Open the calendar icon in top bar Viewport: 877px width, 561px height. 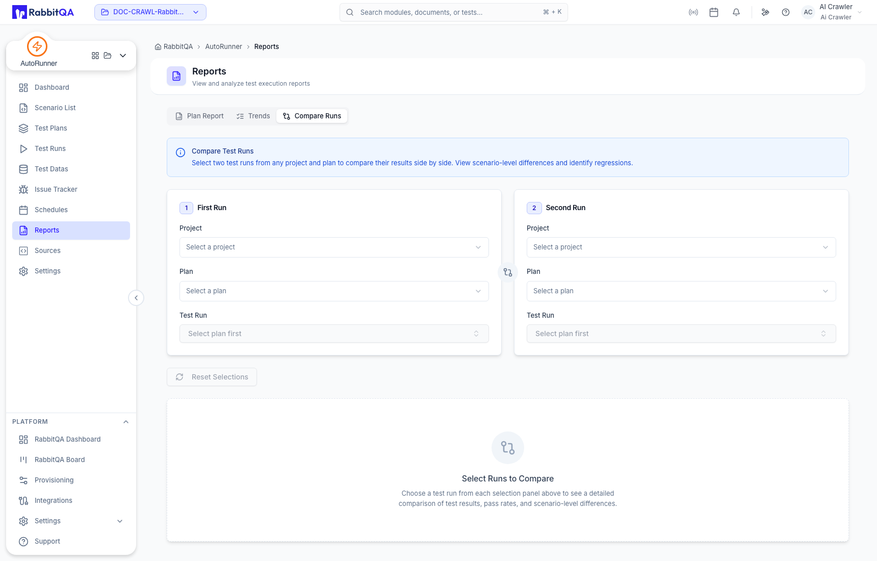[714, 12]
